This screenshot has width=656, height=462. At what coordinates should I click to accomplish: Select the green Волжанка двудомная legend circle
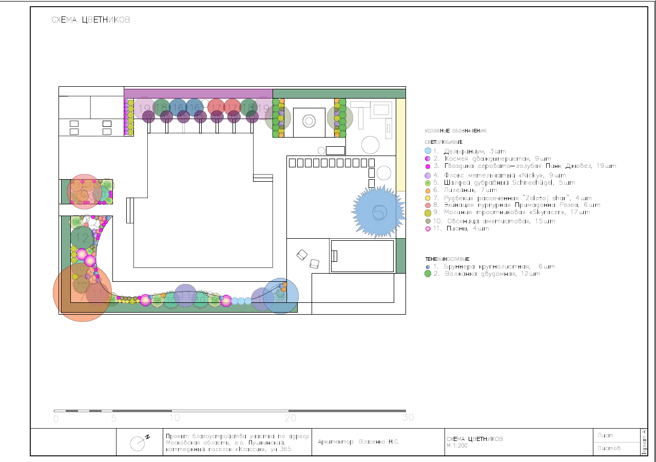pos(428,274)
